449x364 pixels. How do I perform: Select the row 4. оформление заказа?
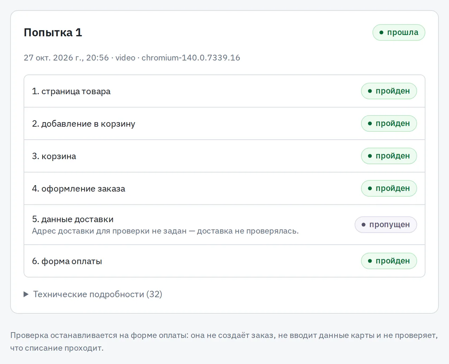(224, 188)
